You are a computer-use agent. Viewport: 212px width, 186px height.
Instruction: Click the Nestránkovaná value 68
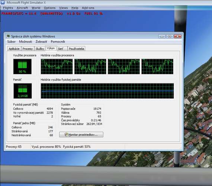click(51, 135)
